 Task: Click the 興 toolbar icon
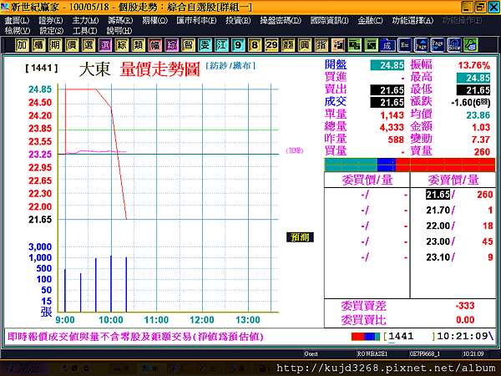tap(305, 45)
